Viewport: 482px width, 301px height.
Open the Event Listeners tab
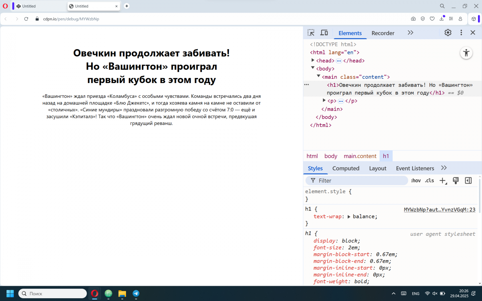pyautogui.click(x=415, y=168)
